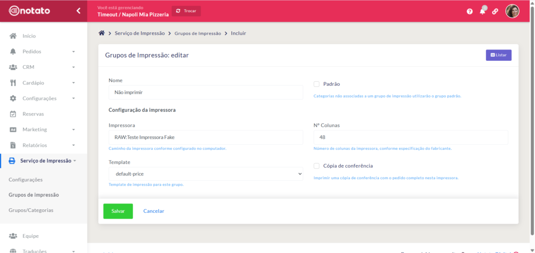Open the help question mark icon
Image resolution: width=535 pixels, height=253 pixels.
pyautogui.click(x=470, y=11)
